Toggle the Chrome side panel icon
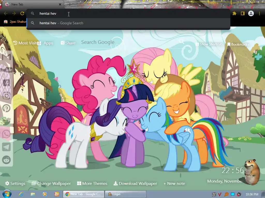Viewport: 265px width, 198px height. 243,13
